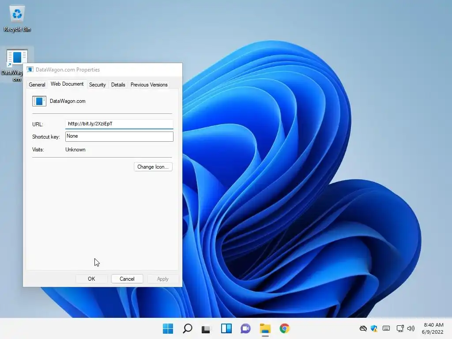The image size is (452, 339).
Task: Focus the Shortcut key field
Action: [119, 136]
